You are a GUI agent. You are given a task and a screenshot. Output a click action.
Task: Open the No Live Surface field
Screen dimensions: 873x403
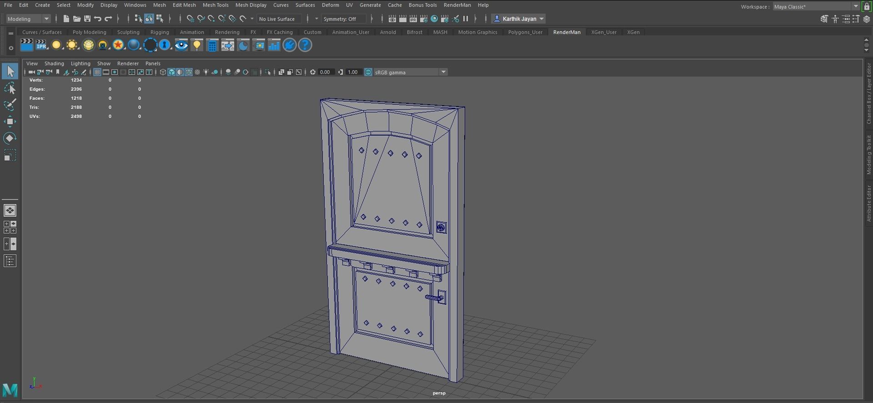click(280, 19)
